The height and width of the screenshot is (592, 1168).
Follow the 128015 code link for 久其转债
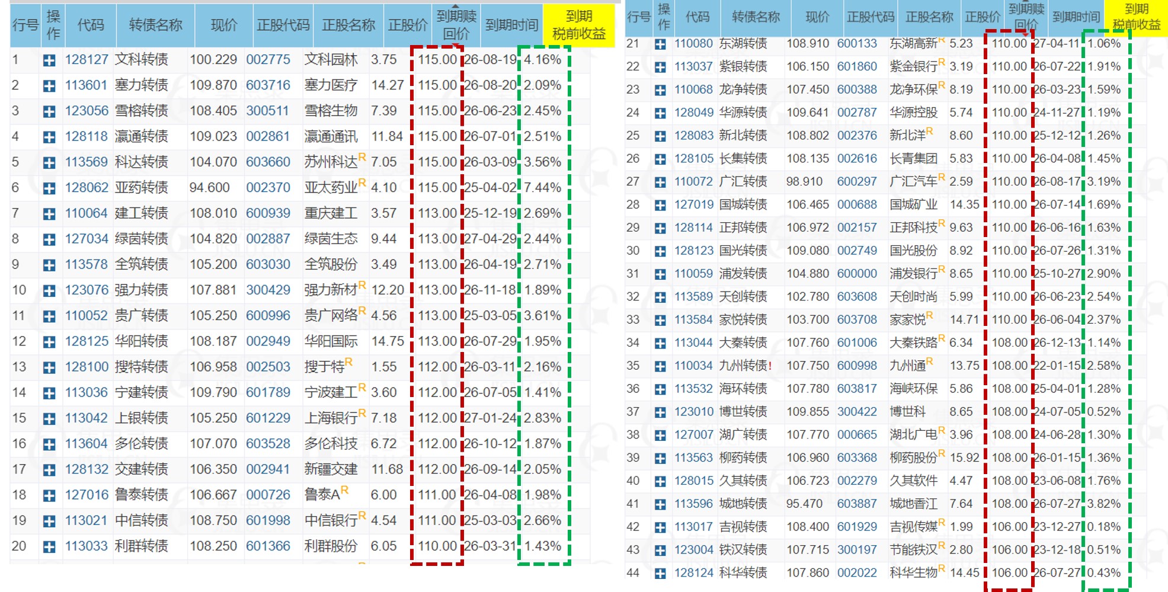[x=694, y=481]
